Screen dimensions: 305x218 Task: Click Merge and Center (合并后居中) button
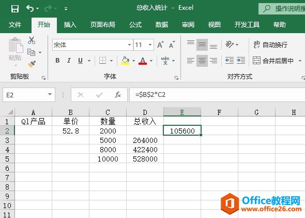click(x=273, y=61)
